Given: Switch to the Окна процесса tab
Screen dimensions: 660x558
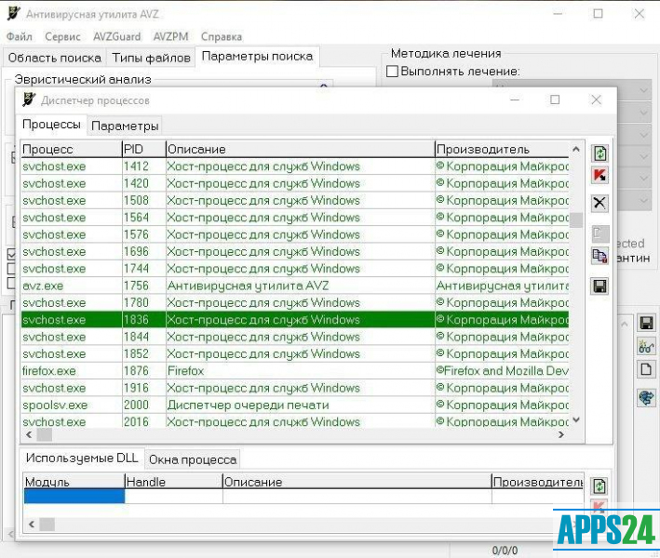Looking at the screenshot, I should point(193,459).
